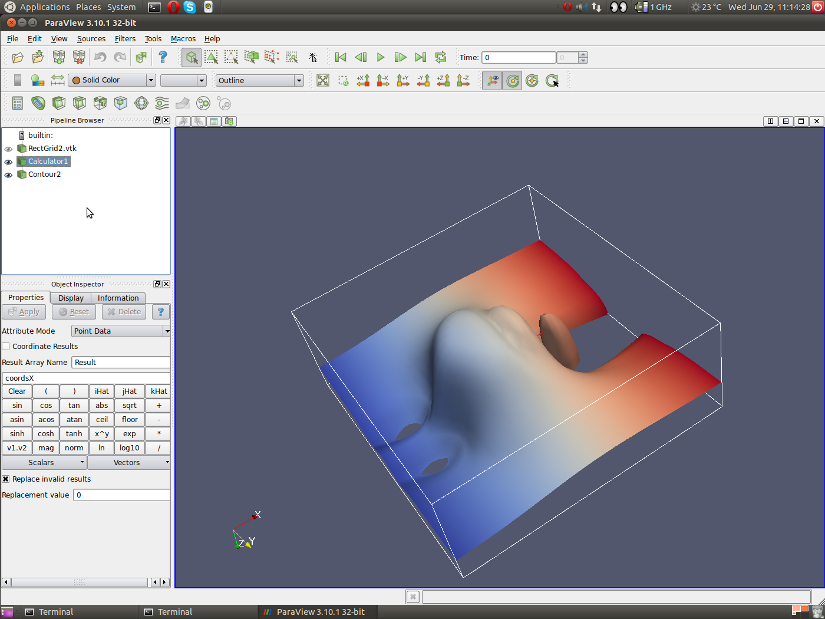This screenshot has height=619, width=825.
Task: Uncheck Replace invalid results checkbox
Action: pyautogui.click(x=6, y=479)
